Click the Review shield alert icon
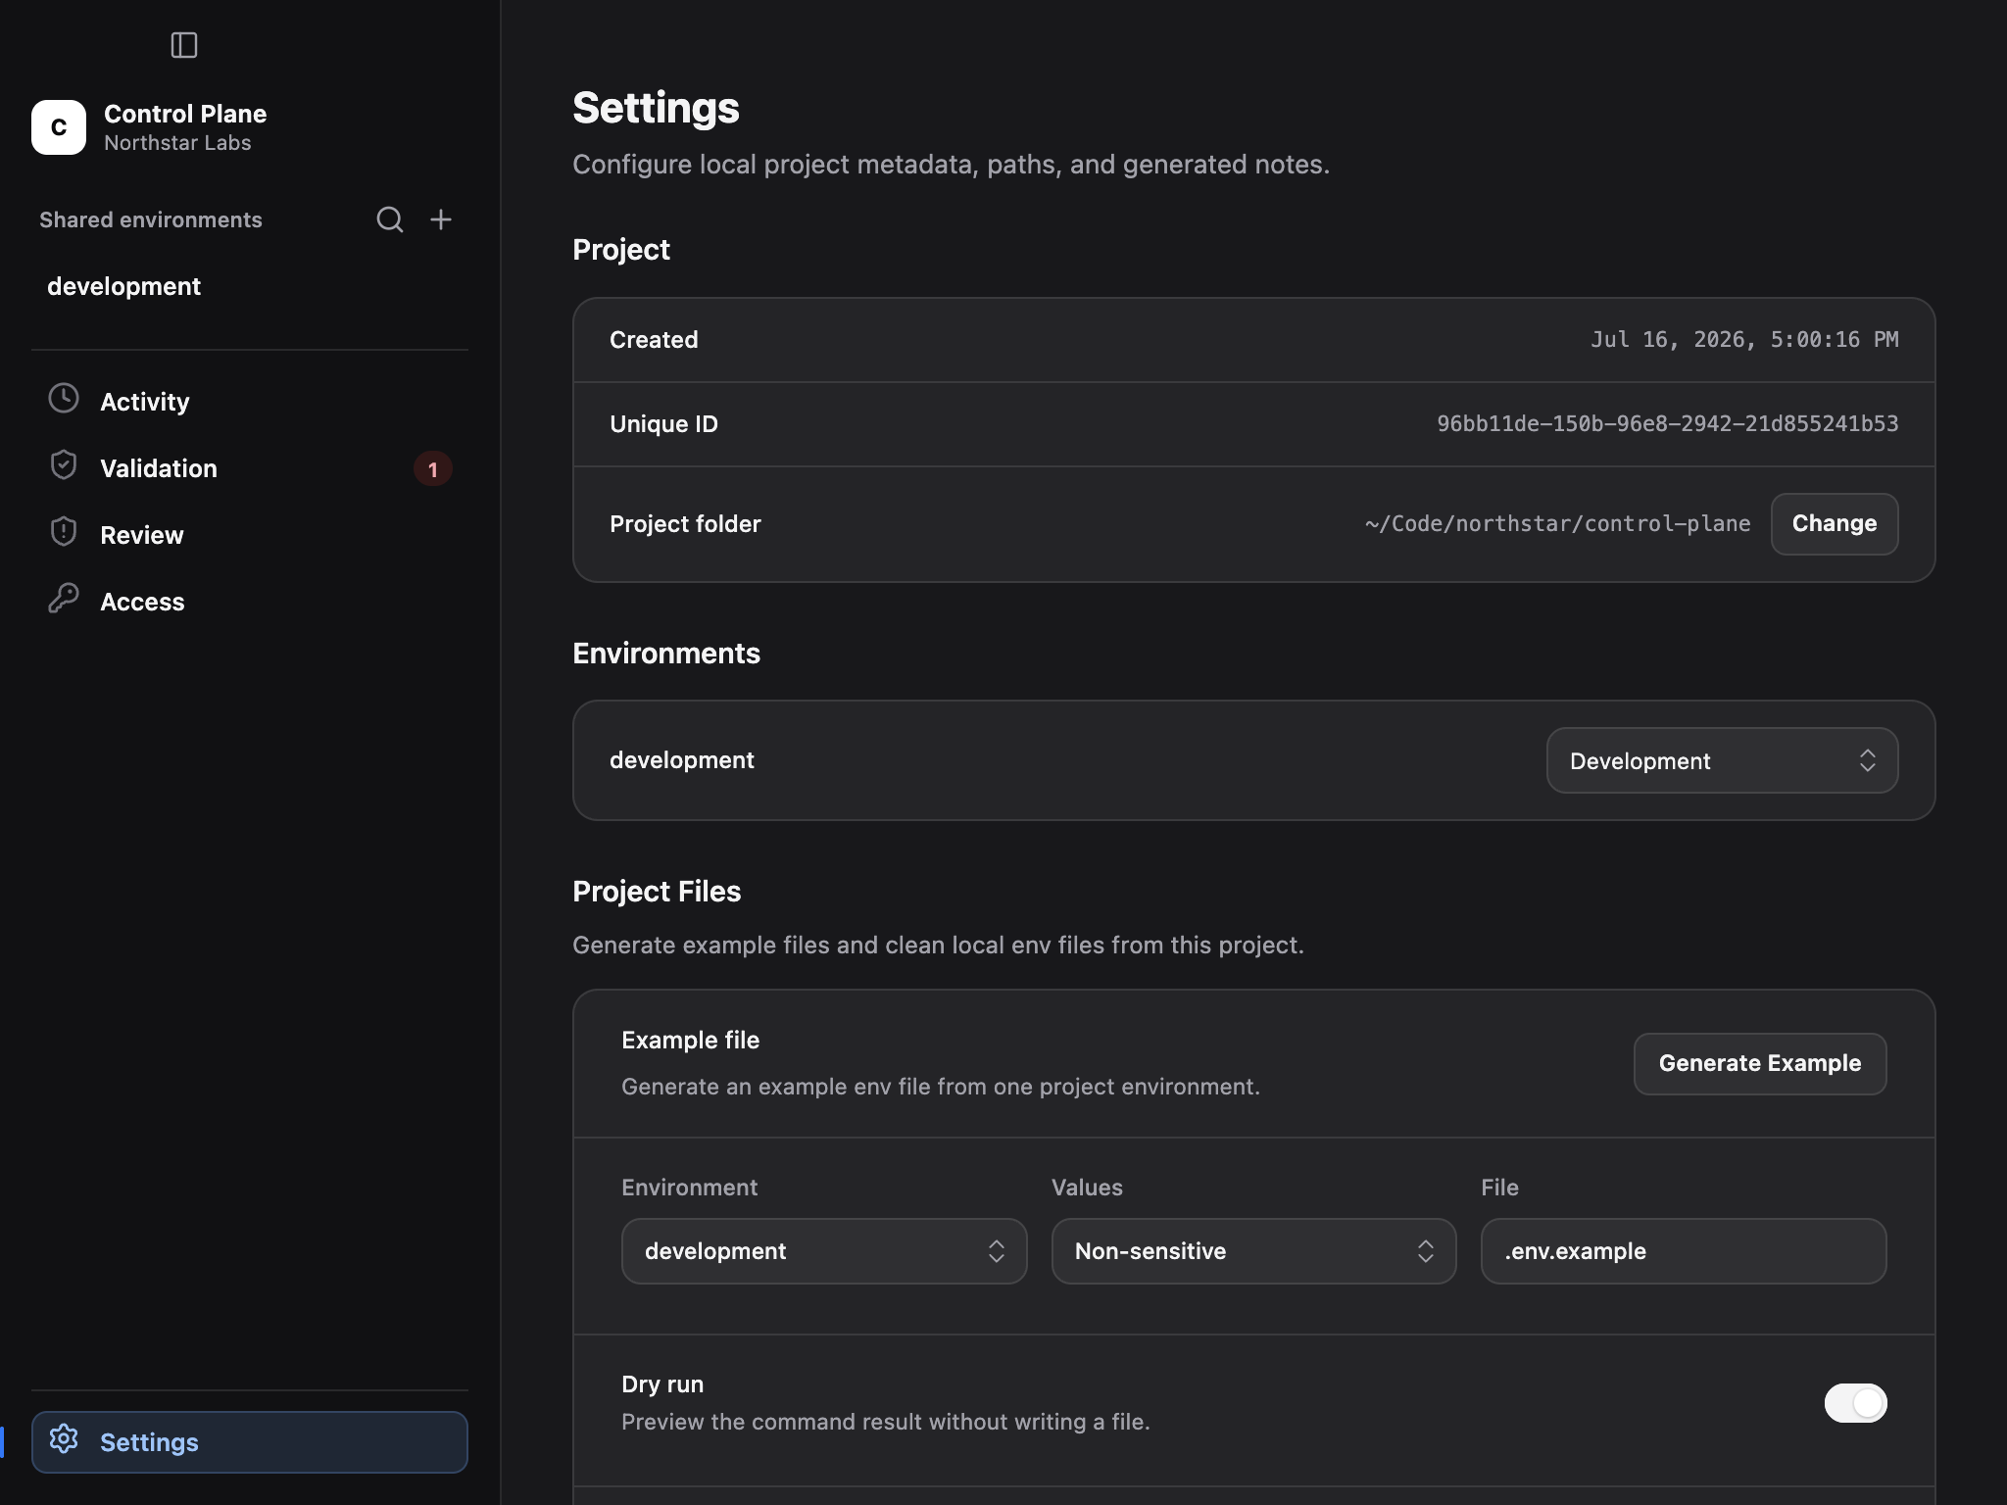Screen dimensions: 2007x1505 pos(64,532)
